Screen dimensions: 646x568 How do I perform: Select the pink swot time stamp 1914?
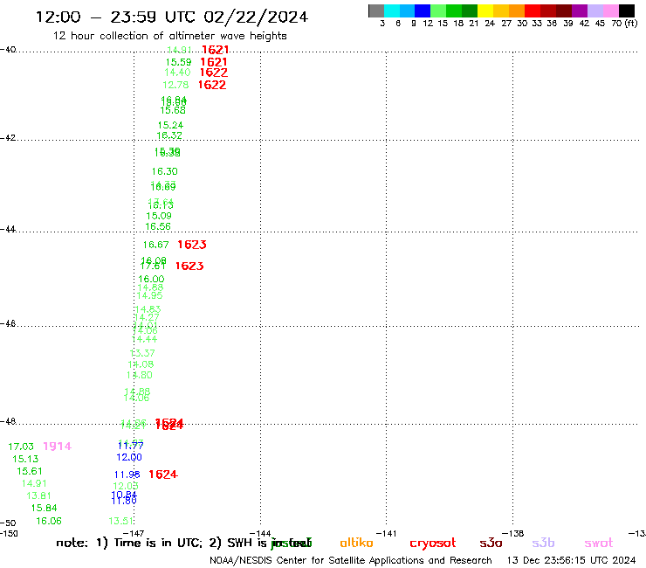point(58,447)
